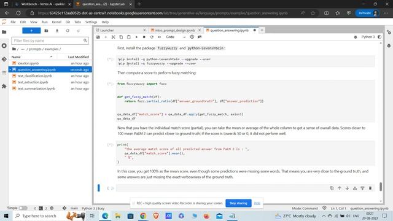Open the cell type Code dropdown

pyautogui.click(x=176, y=37)
